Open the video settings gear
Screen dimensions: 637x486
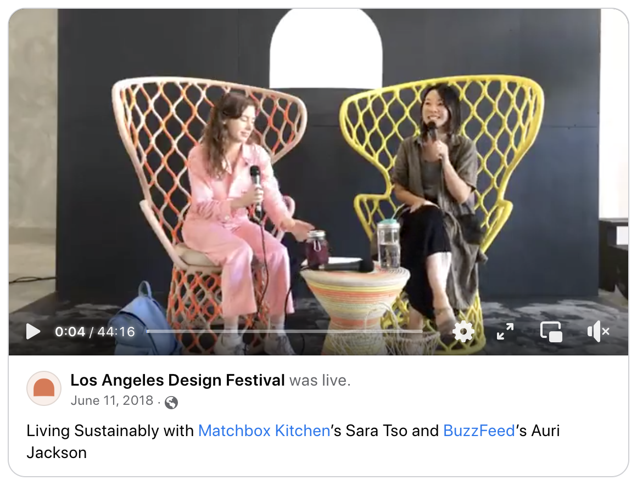coord(463,331)
